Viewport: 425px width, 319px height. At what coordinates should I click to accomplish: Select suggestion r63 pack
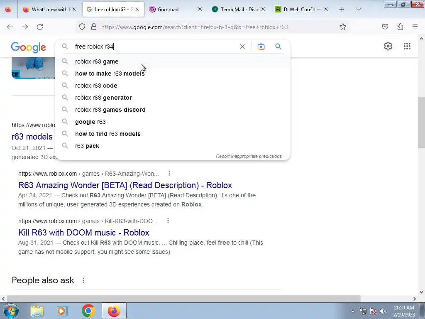tap(173, 146)
